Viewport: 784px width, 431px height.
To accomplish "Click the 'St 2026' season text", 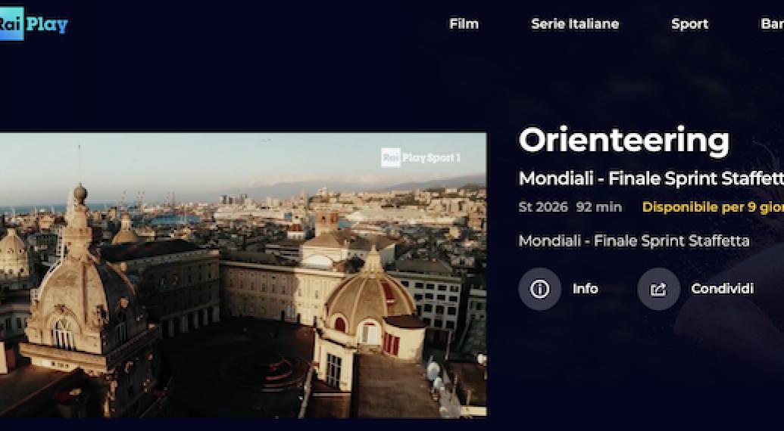I will pos(543,207).
